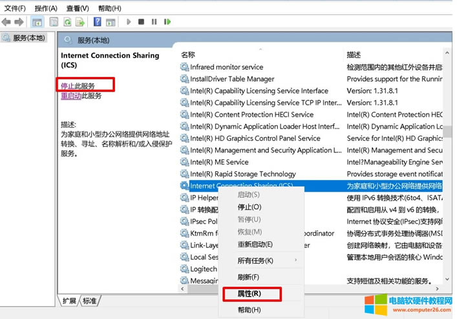Expand 所有任务(K) submenu

(261, 260)
